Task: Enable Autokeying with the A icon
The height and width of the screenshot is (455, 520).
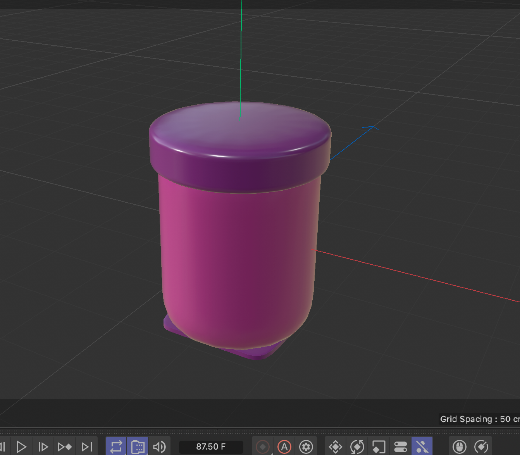Action: coord(284,447)
